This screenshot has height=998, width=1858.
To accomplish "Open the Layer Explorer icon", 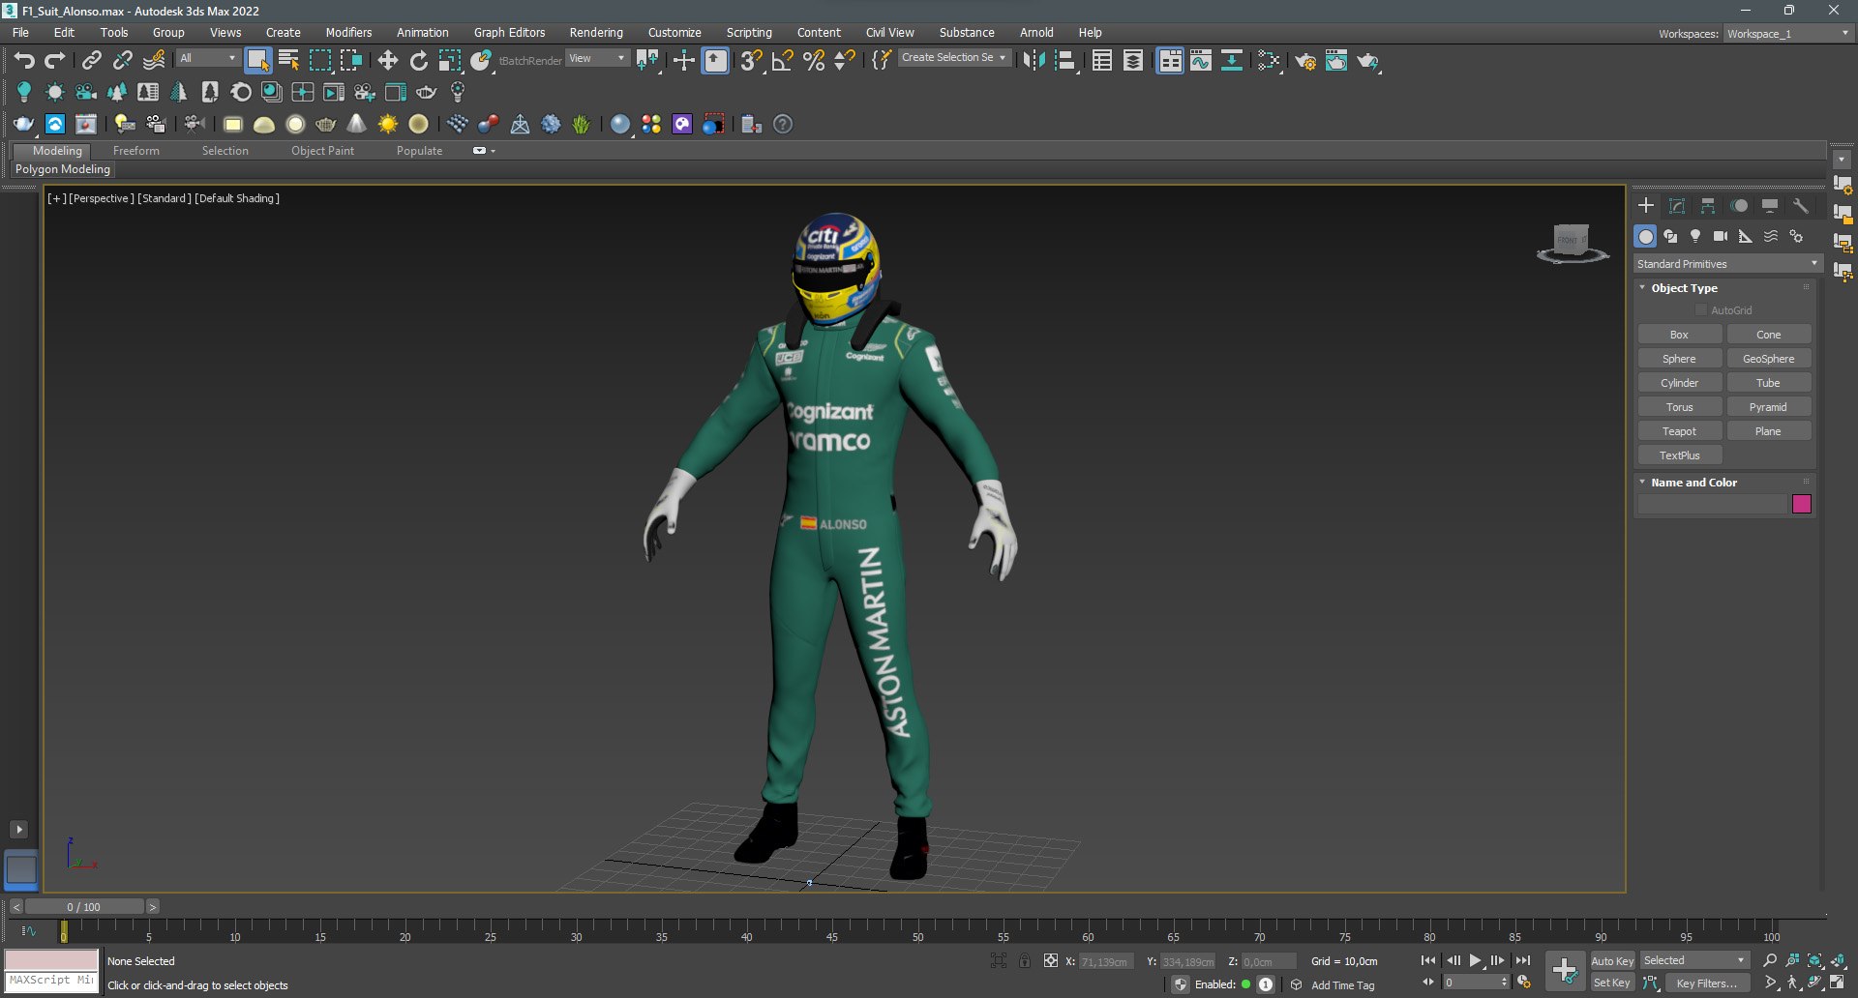I will [x=1132, y=61].
